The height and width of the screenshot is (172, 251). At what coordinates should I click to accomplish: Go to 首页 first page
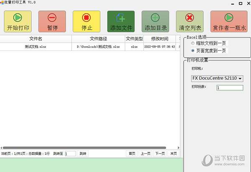coord(132,154)
